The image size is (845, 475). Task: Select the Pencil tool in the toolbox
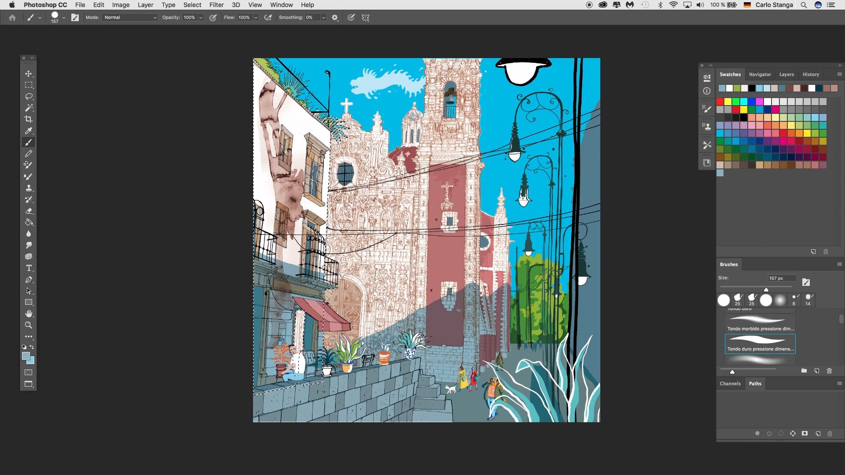click(x=29, y=153)
